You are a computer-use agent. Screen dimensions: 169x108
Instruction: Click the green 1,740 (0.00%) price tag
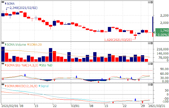click(162, 33)
